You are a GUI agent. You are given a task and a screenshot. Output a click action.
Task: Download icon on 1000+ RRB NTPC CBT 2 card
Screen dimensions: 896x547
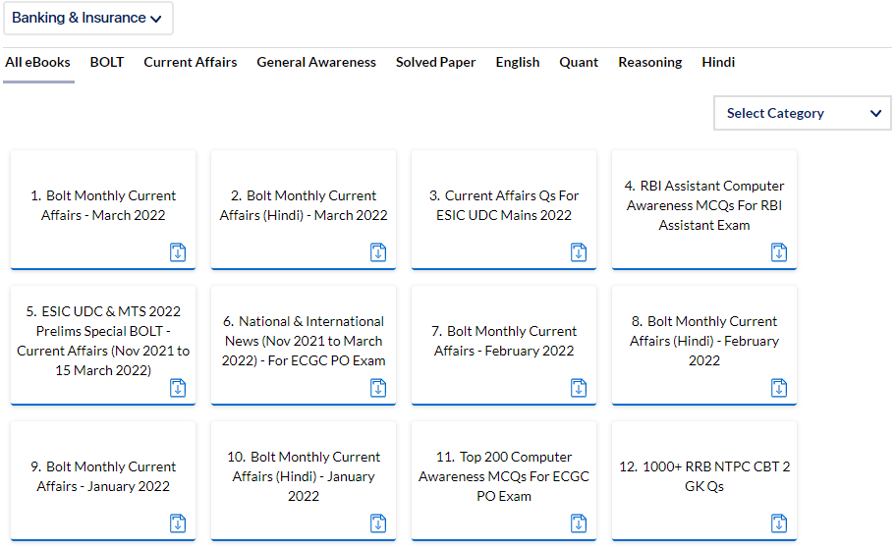(779, 523)
